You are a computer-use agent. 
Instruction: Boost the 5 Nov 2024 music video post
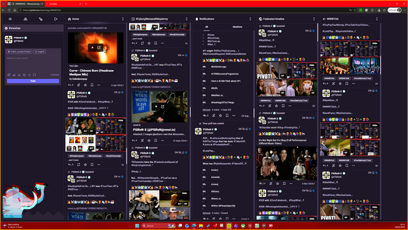[x=271, y=183]
